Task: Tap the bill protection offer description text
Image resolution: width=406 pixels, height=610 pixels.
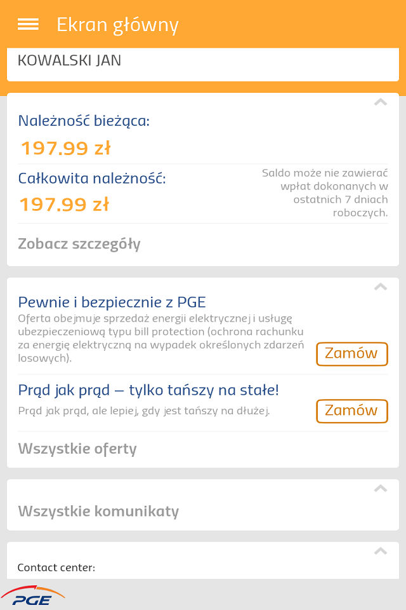Action: pos(160,337)
